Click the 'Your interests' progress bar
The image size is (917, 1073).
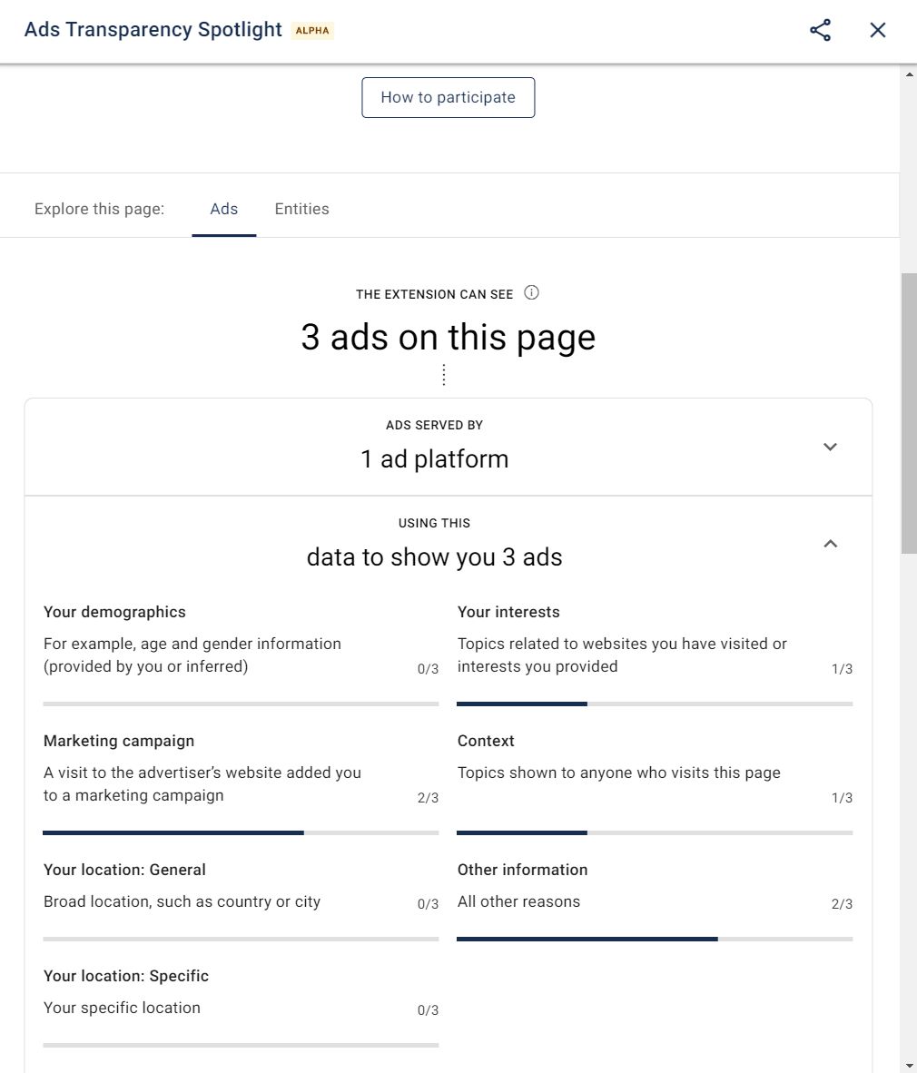click(655, 704)
